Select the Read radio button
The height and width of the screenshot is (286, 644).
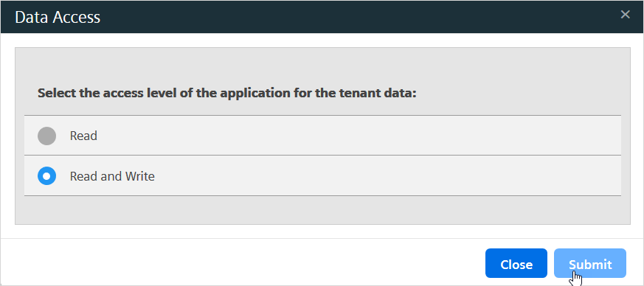click(x=46, y=136)
